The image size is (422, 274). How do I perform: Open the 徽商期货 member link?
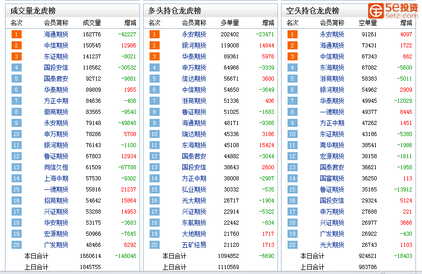[56, 112]
